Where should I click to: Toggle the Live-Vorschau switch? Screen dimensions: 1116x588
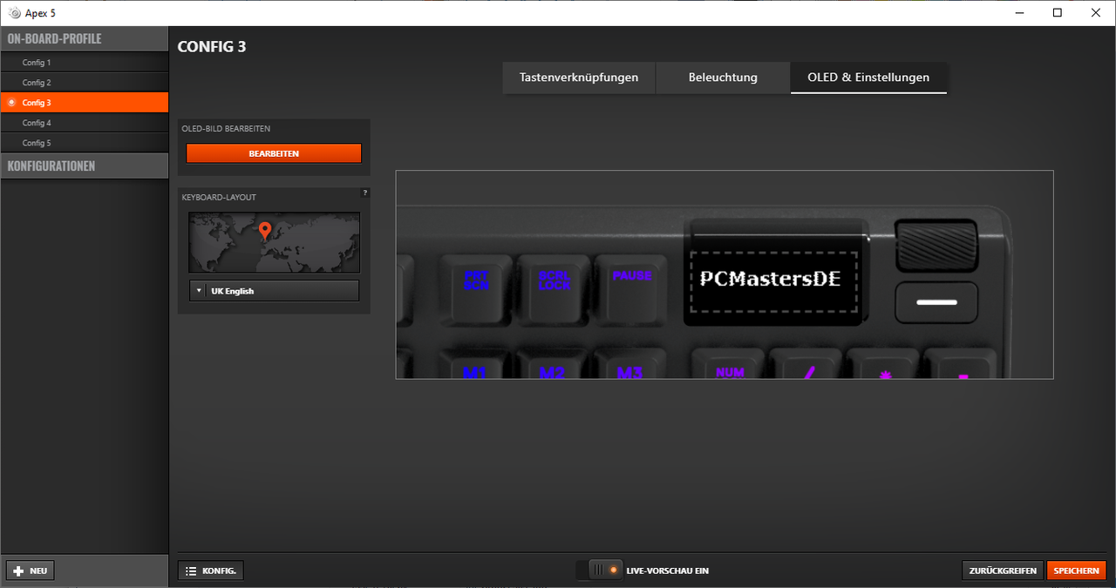point(600,571)
